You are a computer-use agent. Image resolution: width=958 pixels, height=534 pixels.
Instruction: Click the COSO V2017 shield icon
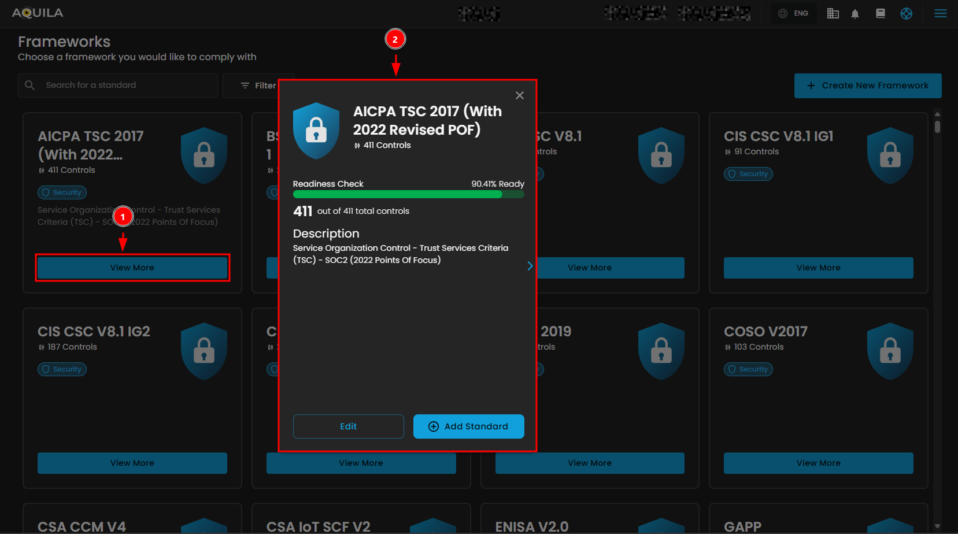pos(890,351)
